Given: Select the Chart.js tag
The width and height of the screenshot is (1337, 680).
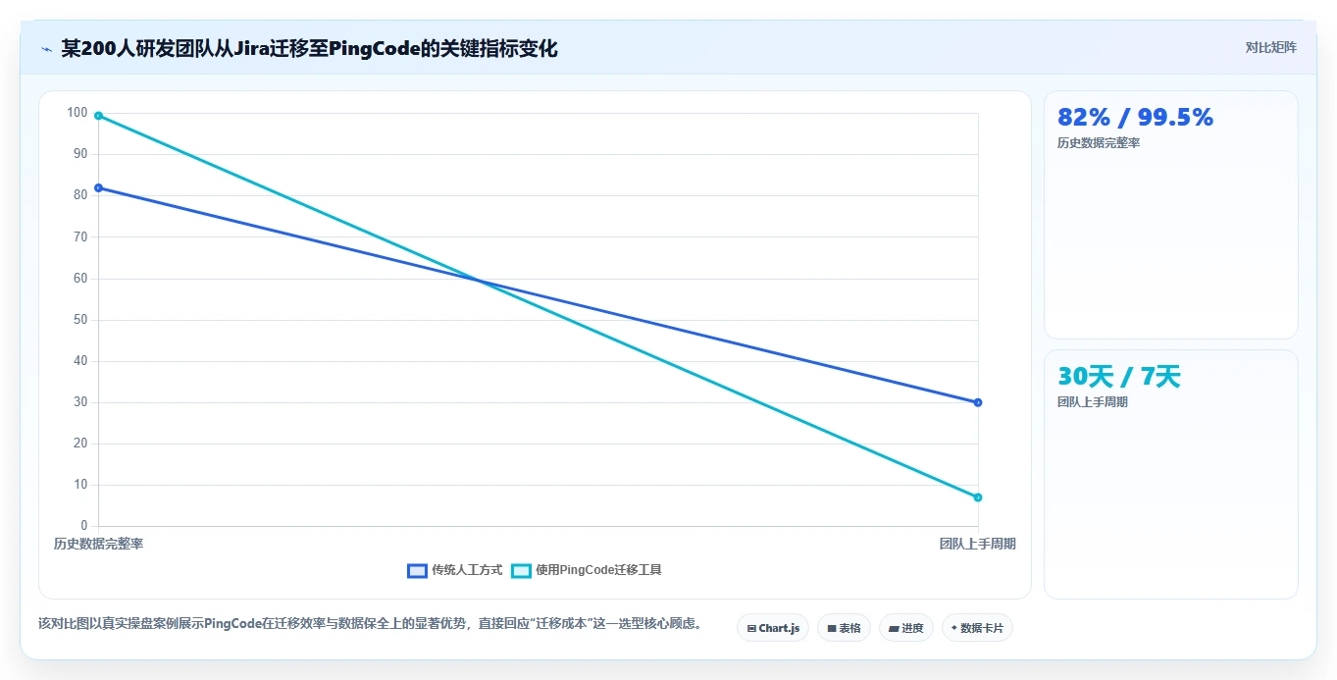Looking at the screenshot, I should (x=773, y=628).
